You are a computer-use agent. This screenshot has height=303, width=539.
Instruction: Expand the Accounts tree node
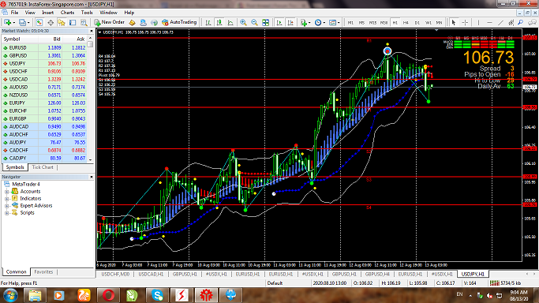(x=6, y=192)
